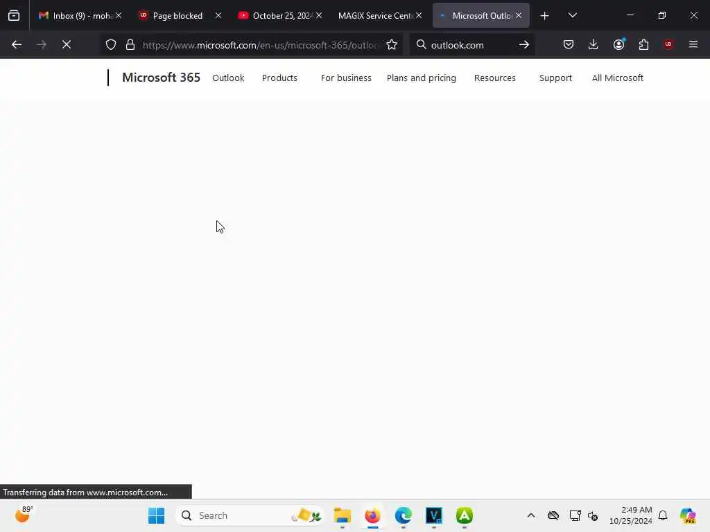
Task: Submit the outlook.com search arrow
Action: pyautogui.click(x=524, y=44)
